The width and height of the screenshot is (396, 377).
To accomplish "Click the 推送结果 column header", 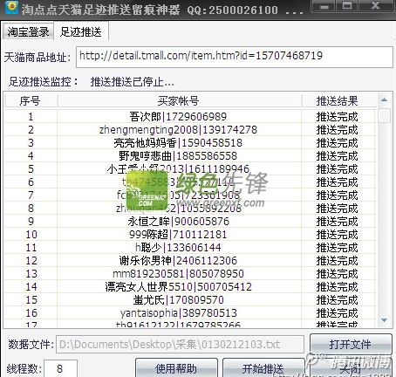I will (x=338, y=101).
